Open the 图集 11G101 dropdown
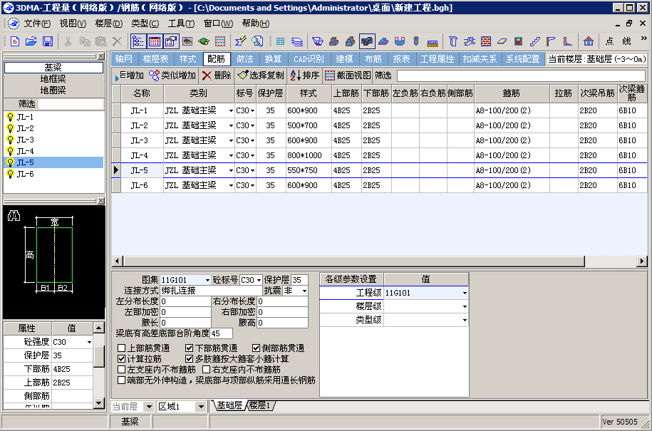Viewport: 652px width, 431px height. [207, 280]
